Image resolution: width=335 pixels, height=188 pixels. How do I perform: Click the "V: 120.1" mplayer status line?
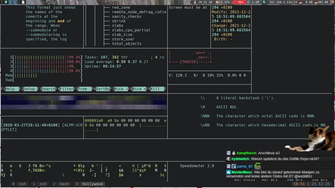(207, 75)
